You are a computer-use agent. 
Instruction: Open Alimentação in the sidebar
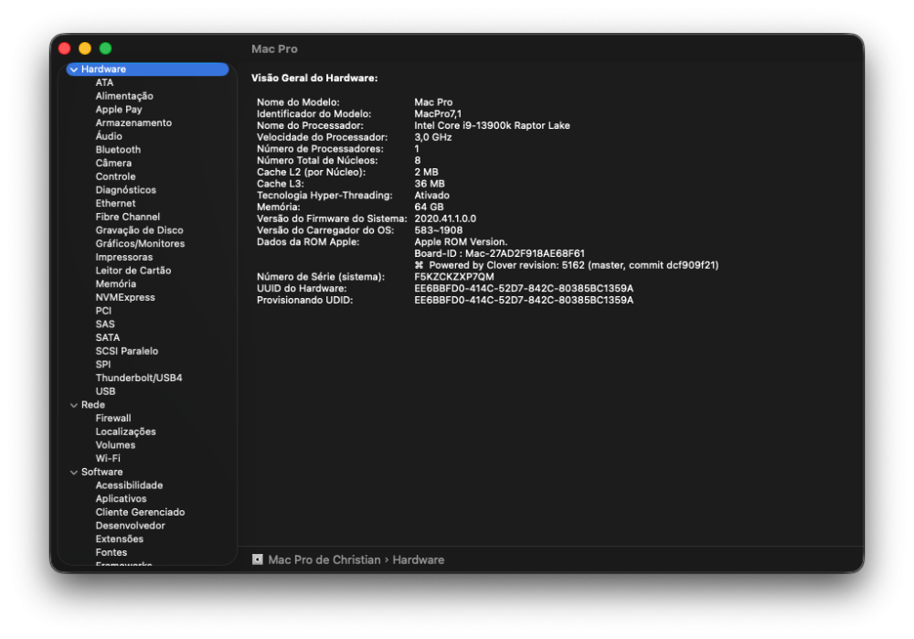tap(124, 96)
